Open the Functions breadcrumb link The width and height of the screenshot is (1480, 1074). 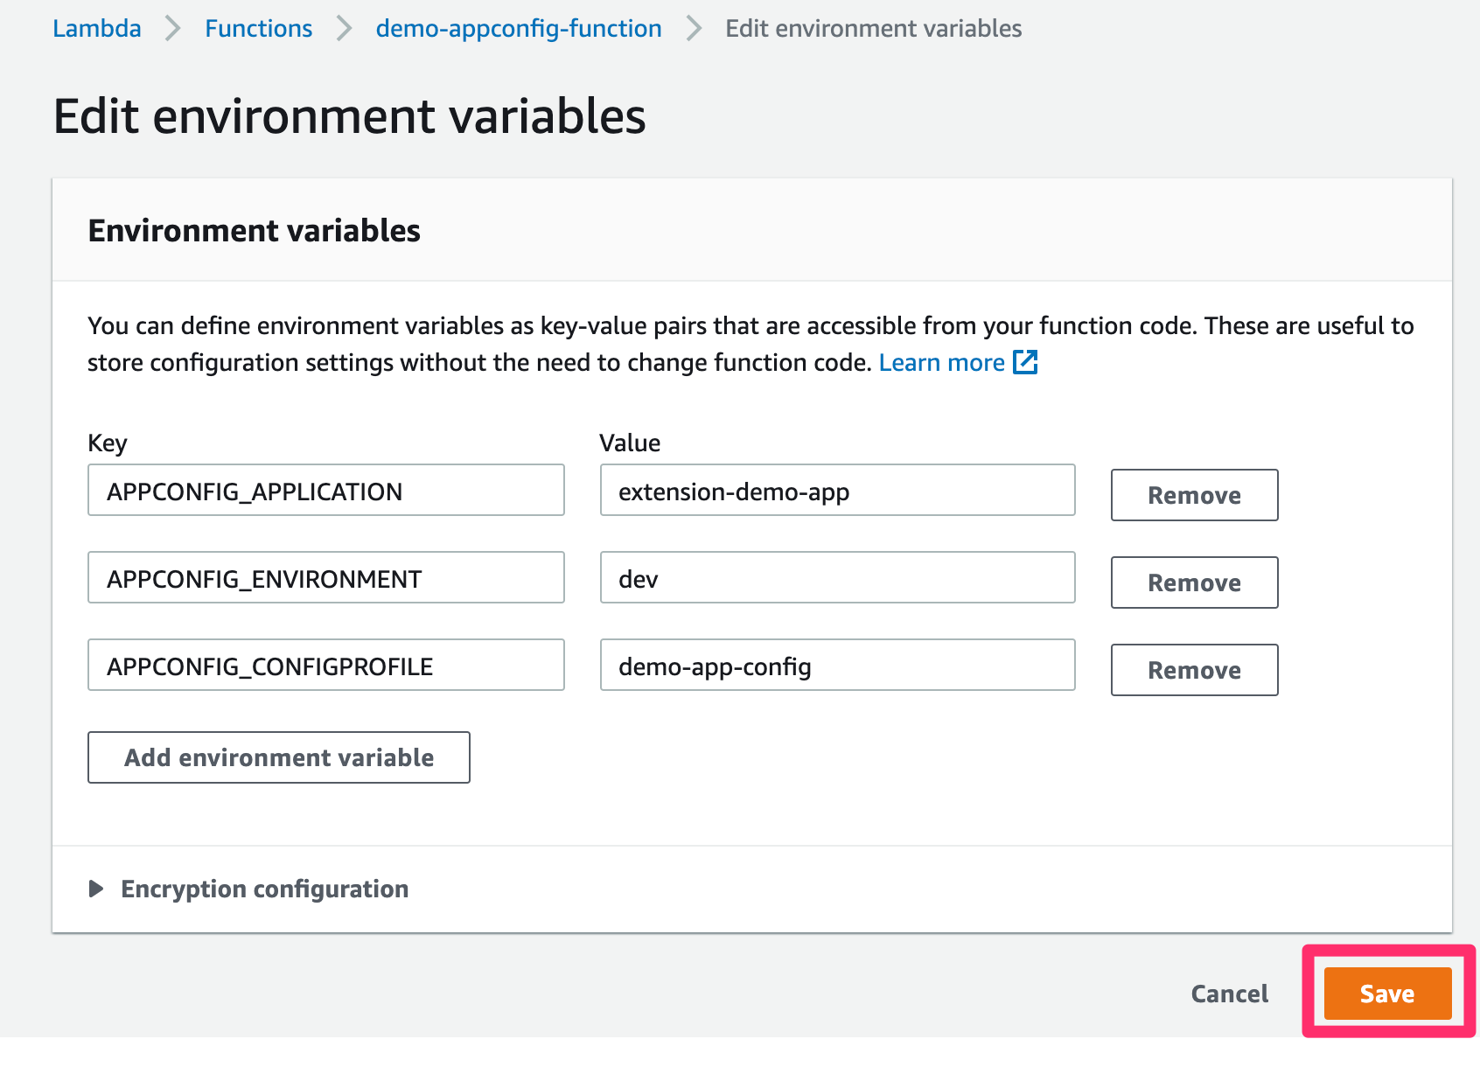pos(258,28)
